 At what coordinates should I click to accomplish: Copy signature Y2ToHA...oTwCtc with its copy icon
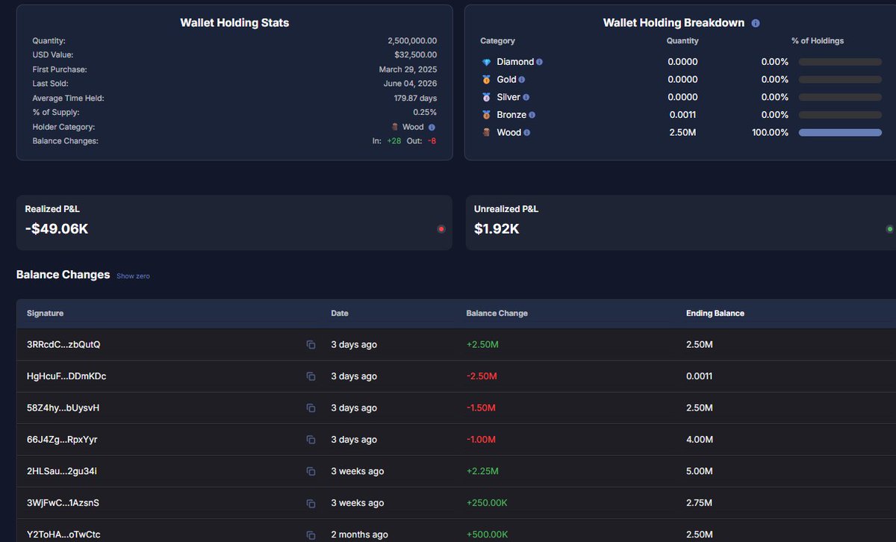(311, 535)
